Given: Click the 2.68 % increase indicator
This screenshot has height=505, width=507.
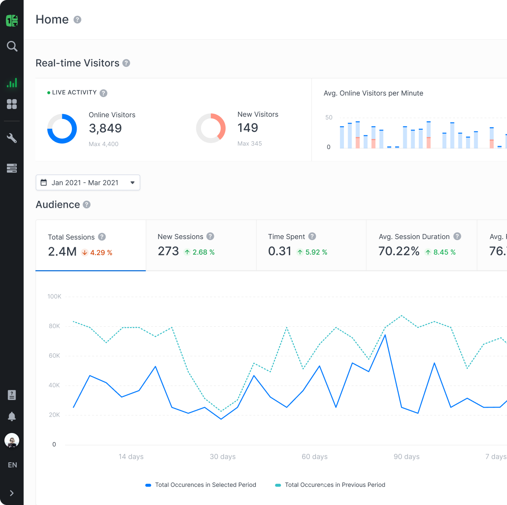Looking at the screenshot, I should [x=199, y=252].
